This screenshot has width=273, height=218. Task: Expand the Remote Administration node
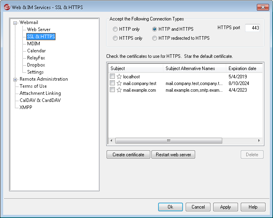click(15, 79)
